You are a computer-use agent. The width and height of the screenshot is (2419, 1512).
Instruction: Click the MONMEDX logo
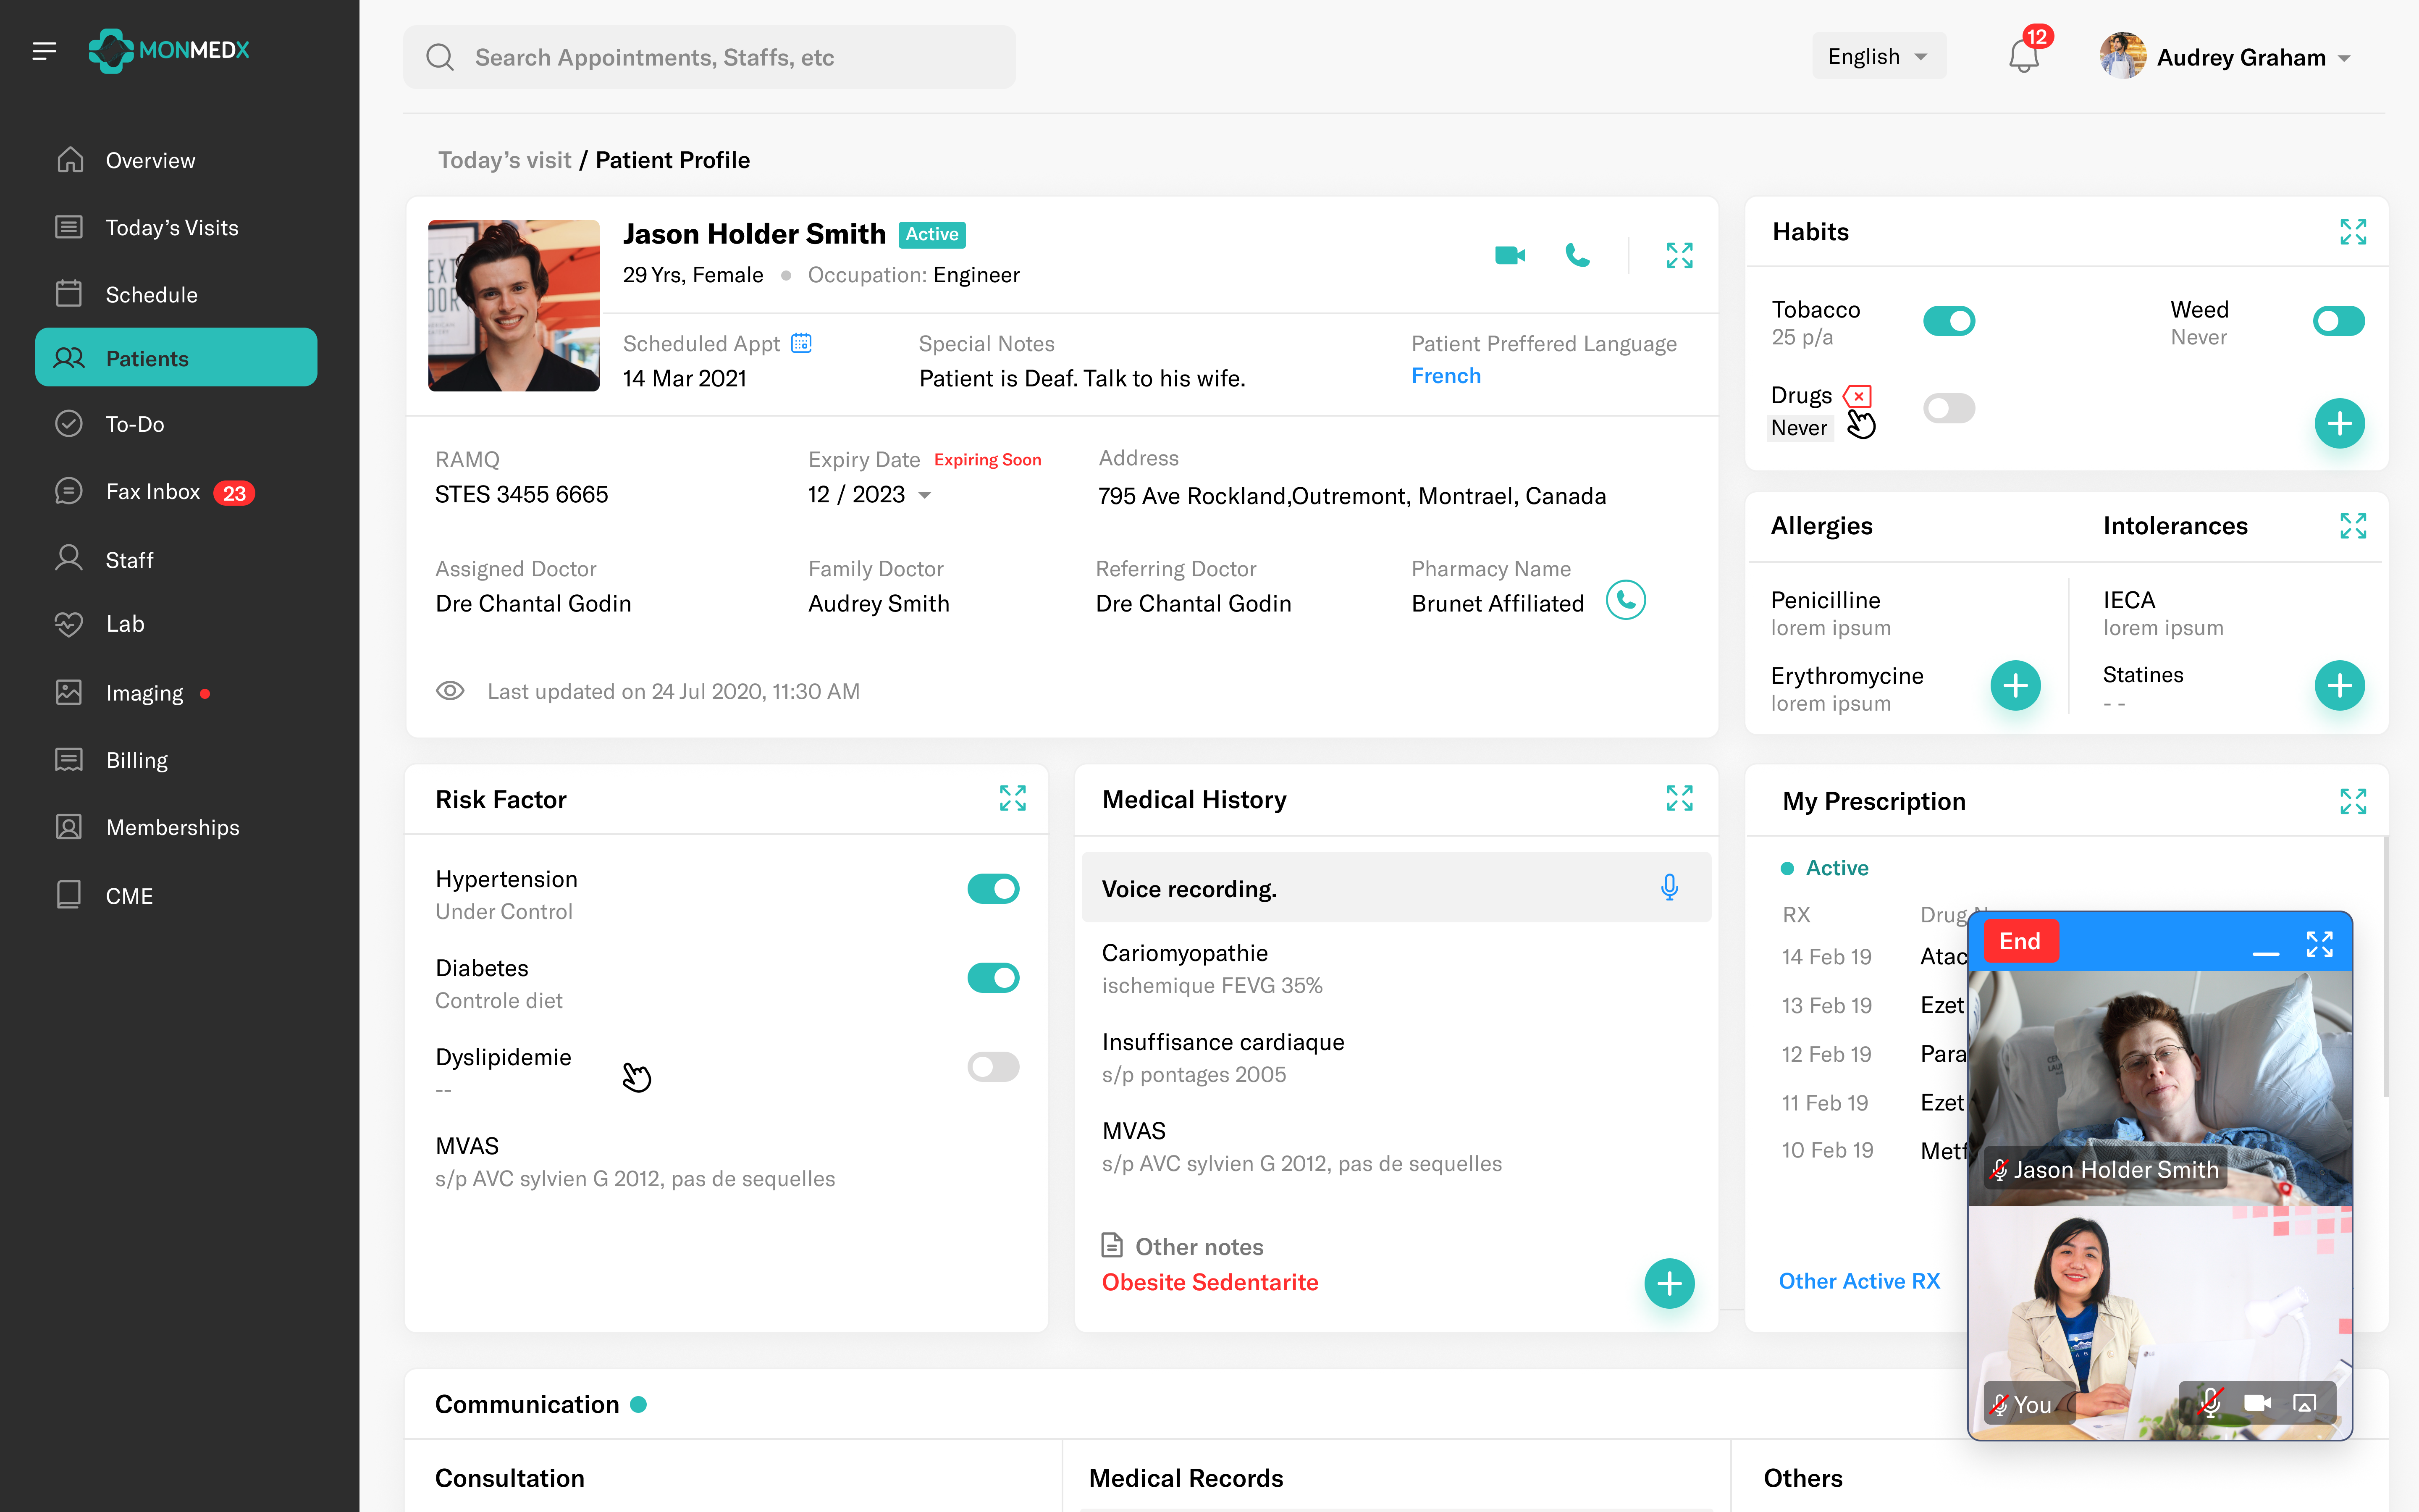click(169, 50)
